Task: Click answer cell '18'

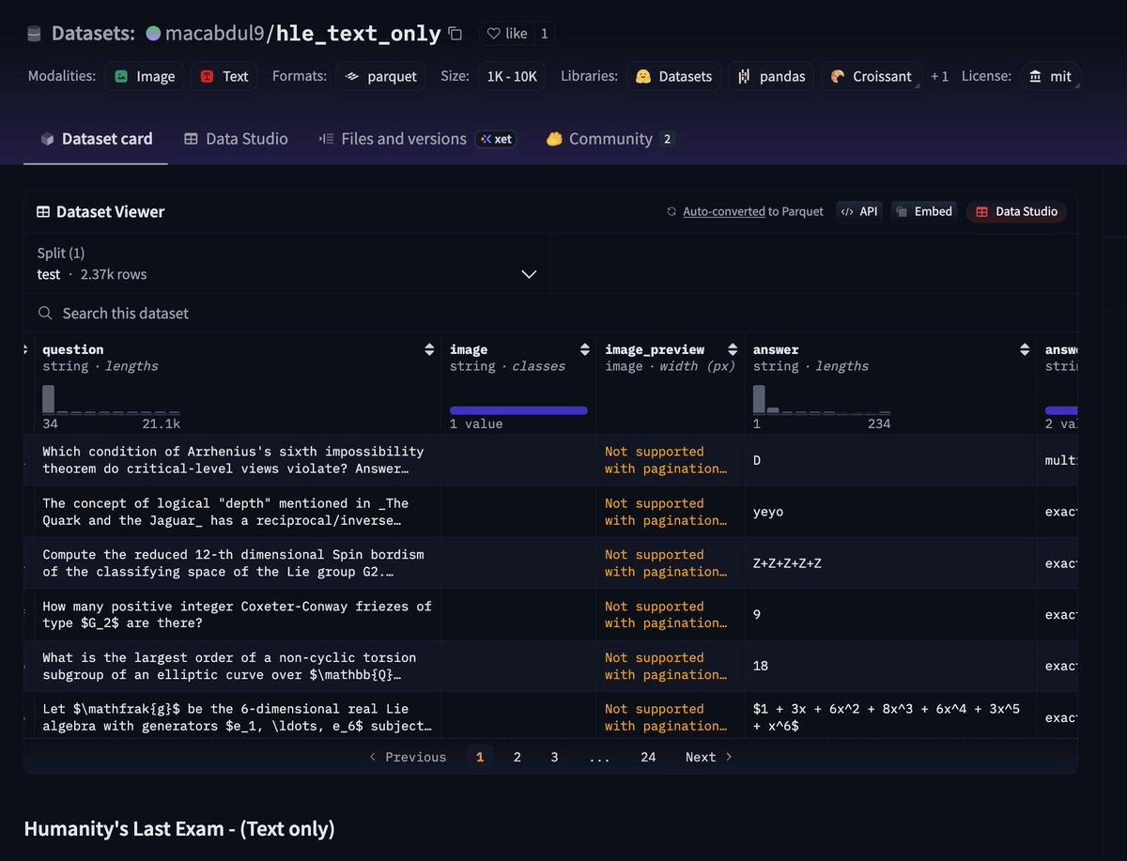Action: coord(891,667)
